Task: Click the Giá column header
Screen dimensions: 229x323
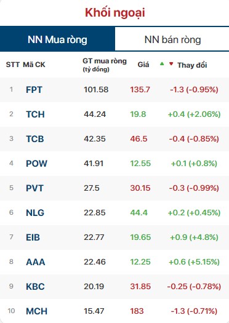Action: click(143, 65)
